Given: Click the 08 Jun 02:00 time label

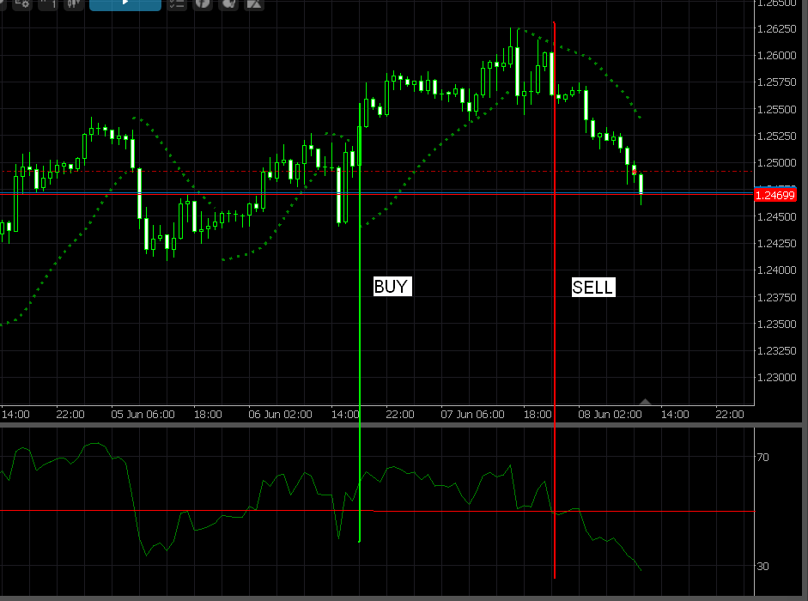Looking at the screenshot, I should coord(610,414).
